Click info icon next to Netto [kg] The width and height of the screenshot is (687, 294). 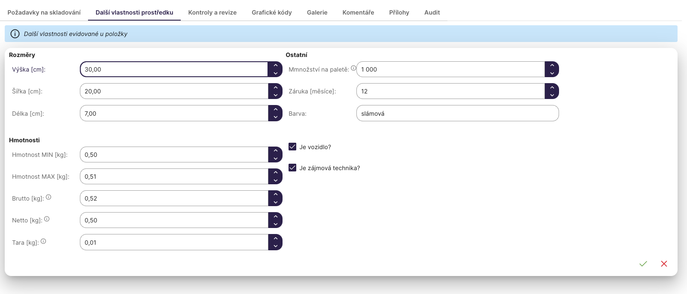47,219
